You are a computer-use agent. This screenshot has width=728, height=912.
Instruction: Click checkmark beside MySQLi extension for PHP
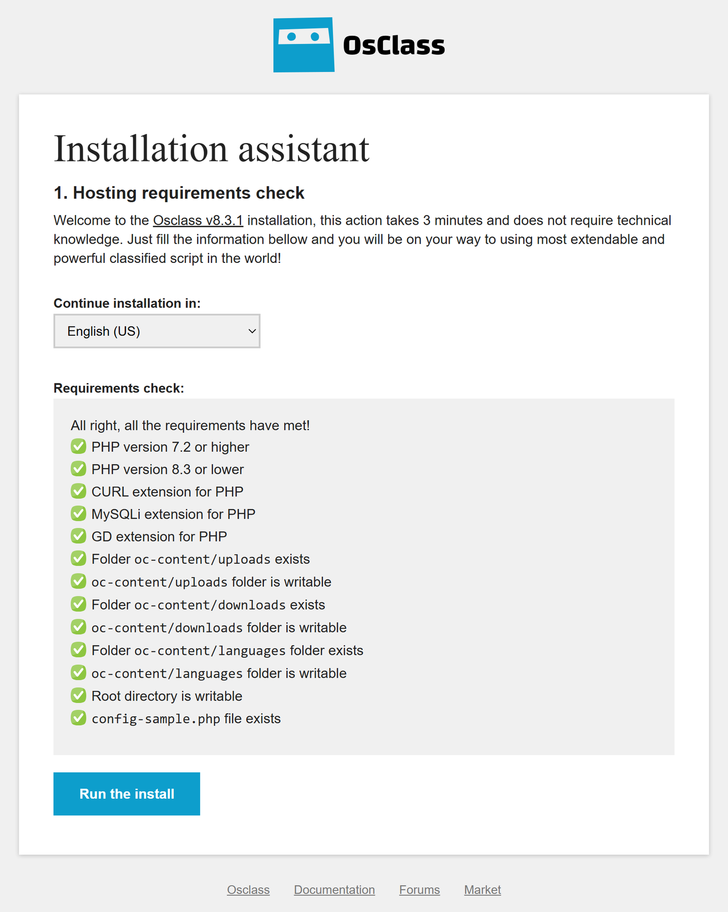(78, 513)
